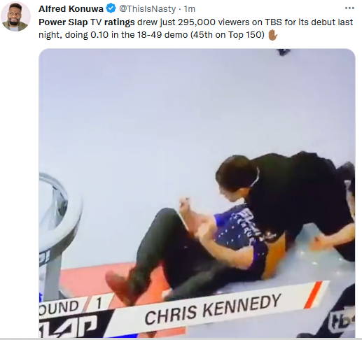Open Alfred Konuwa's profile avatar
The height and width of the screenshot is (340, 362).
point(16,17)
